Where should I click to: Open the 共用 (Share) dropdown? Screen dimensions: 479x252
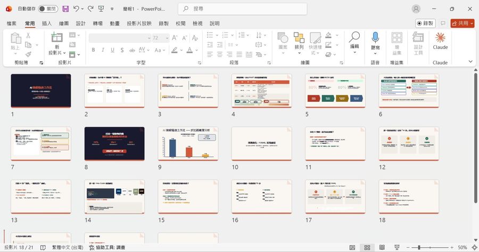pos(462,23)
